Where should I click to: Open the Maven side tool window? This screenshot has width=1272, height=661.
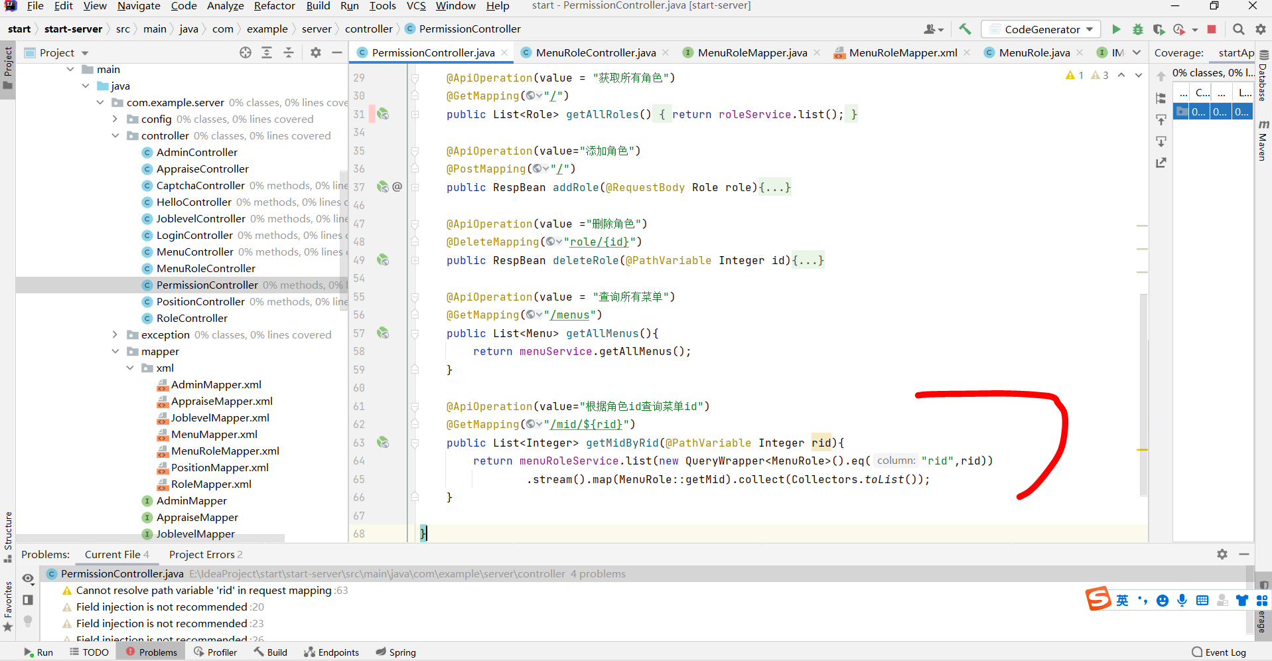pos(1263,141)
